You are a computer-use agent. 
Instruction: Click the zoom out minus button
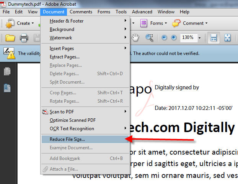coord(164,37)
